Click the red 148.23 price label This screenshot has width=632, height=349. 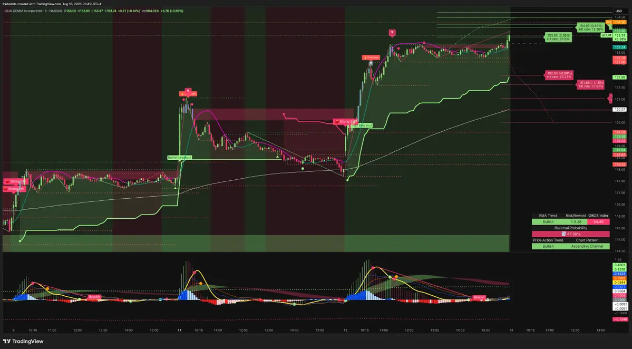(619, 164)
